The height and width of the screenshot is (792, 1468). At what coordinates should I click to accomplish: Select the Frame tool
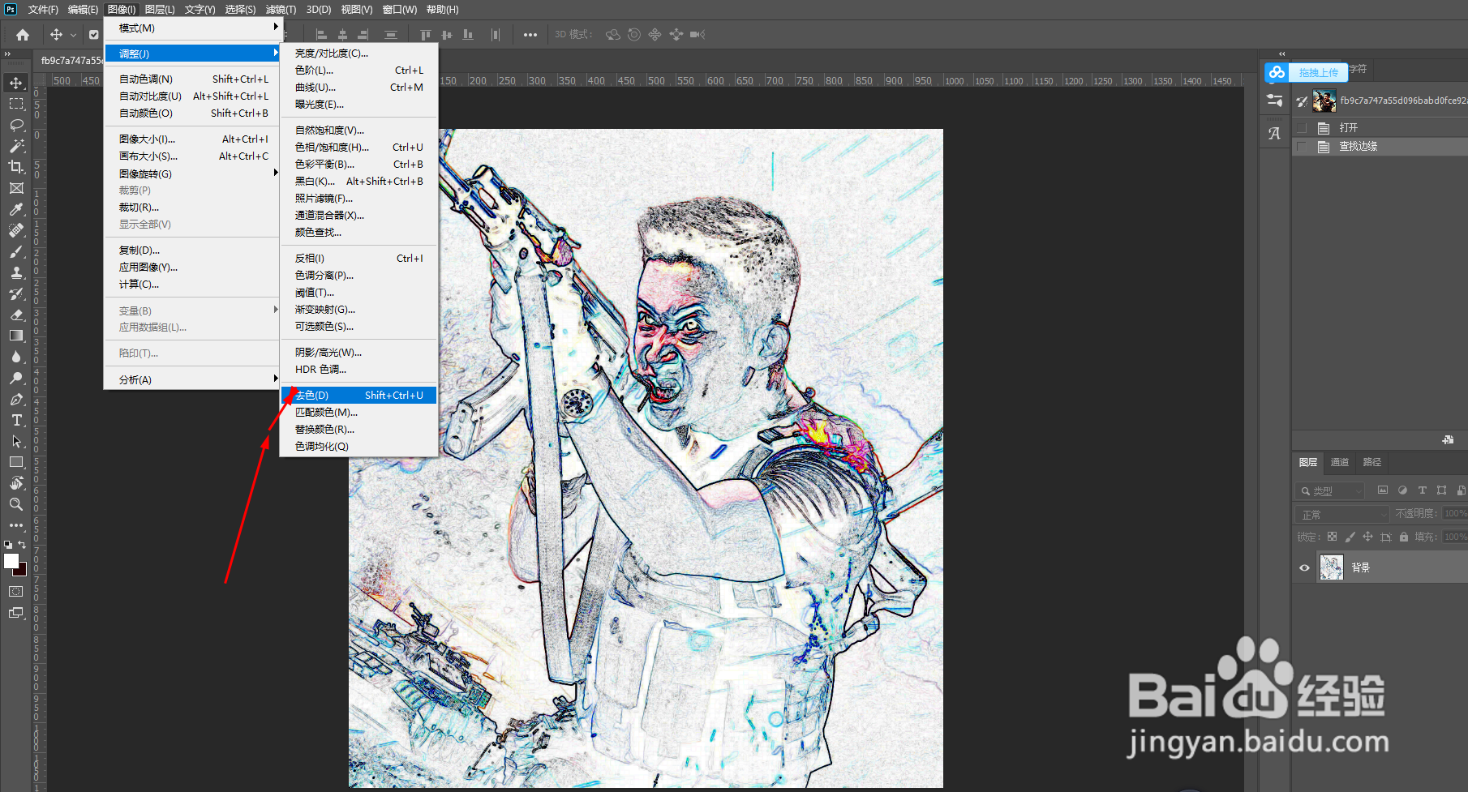[16, 188]
